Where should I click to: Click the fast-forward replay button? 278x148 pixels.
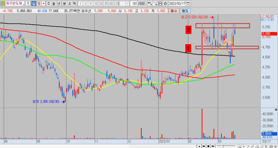coord(213,146)
